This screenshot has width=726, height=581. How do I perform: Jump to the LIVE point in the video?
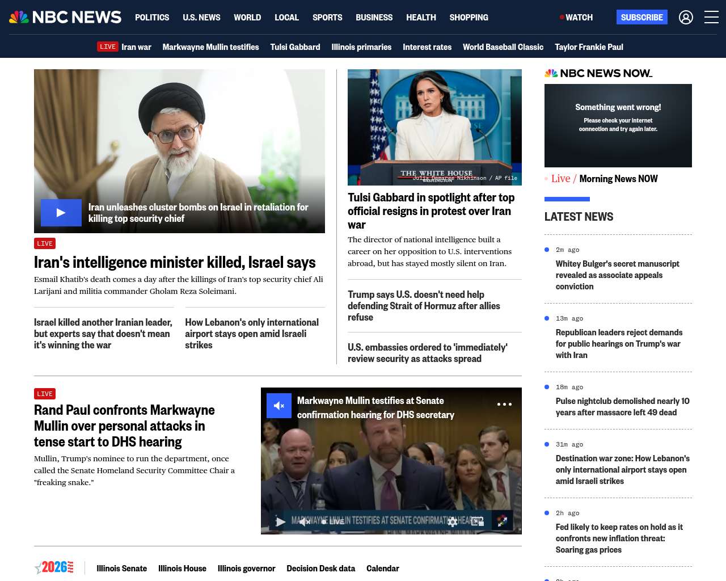[x=334, y=522]
